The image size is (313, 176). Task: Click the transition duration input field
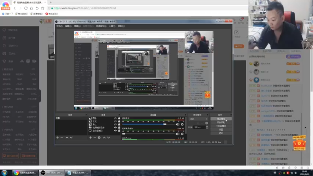(199, 127)
